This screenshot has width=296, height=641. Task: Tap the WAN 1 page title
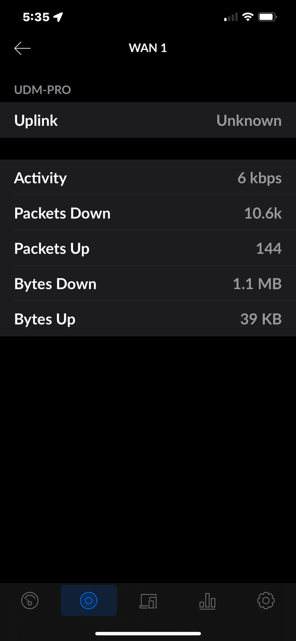[148, 48]
